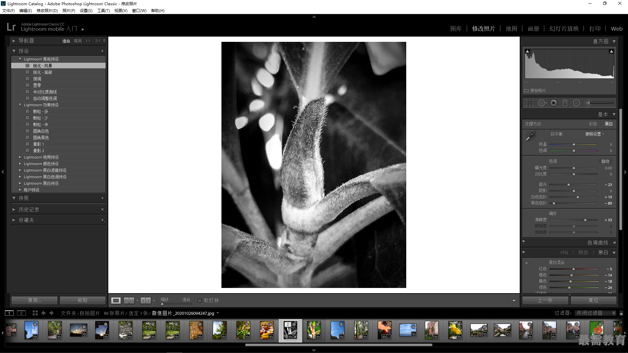Enable the original photo checkbox
Screen dimensions: 628x353
[527, 91]
